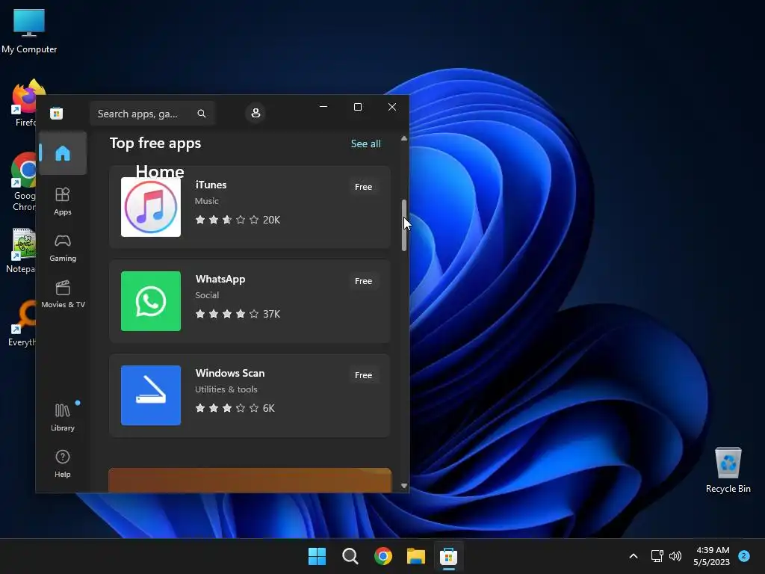Image resolution: width=765 pixels, height=574 pixels.
Task: Open the Gaming section in sidebar
Action: [63, 248]
